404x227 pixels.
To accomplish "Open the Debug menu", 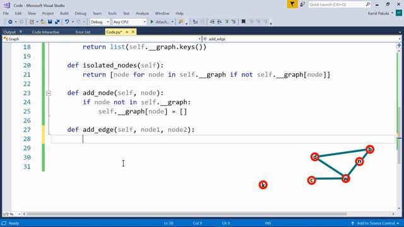I will (80, 13).
